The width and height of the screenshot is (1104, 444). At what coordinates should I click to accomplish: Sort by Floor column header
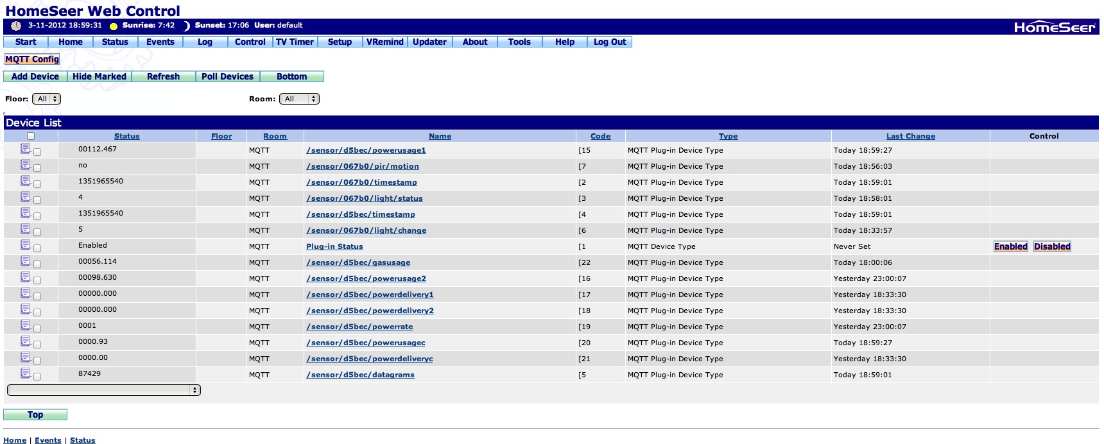coord(221,136)
